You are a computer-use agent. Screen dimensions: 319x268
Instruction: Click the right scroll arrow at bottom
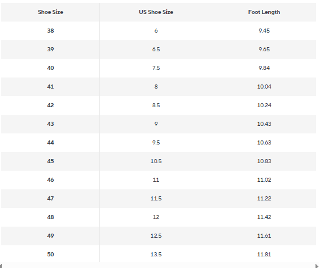[x=317, y=266]
